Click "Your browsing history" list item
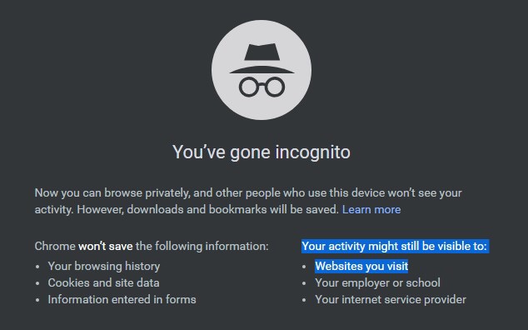528x330 pixels. click(104, 266)
